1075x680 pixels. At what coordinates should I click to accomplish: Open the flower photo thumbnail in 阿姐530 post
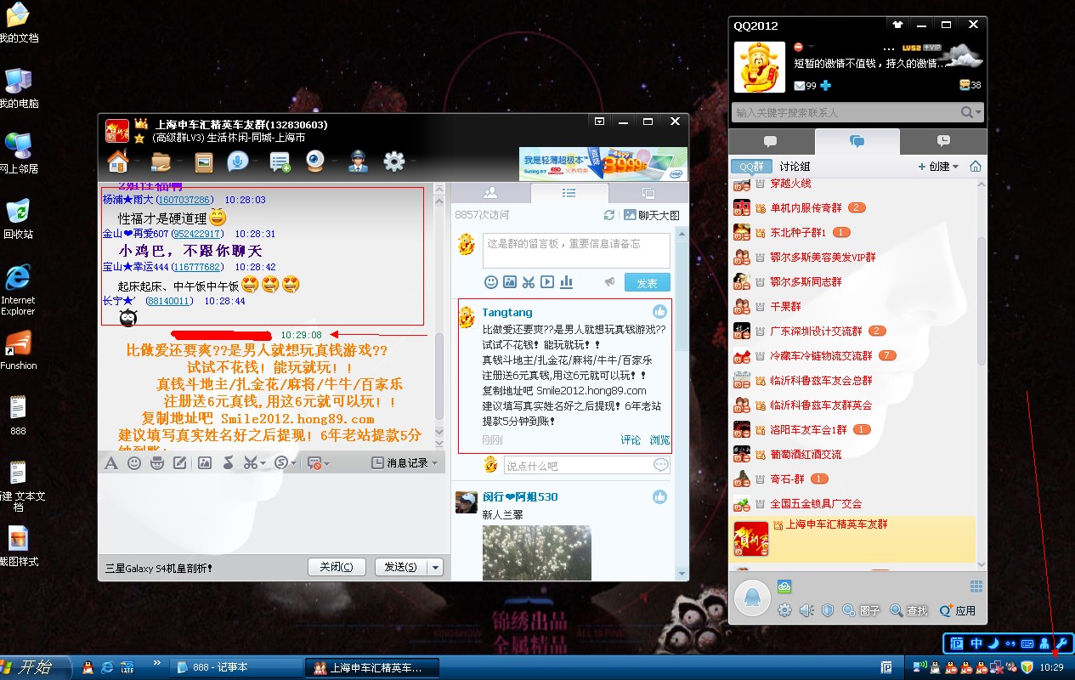(537, 552)
